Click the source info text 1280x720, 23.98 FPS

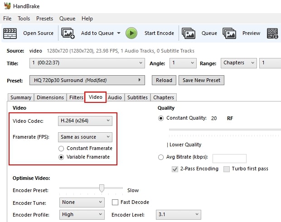pos(121,51)
